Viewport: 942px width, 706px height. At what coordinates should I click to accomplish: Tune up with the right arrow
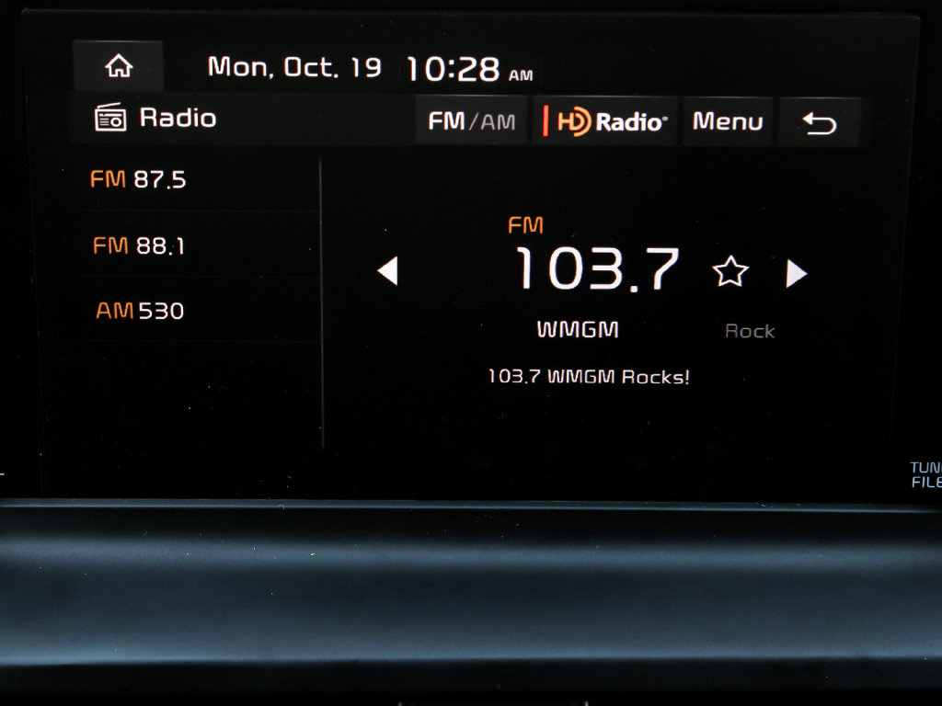[796, 273]
